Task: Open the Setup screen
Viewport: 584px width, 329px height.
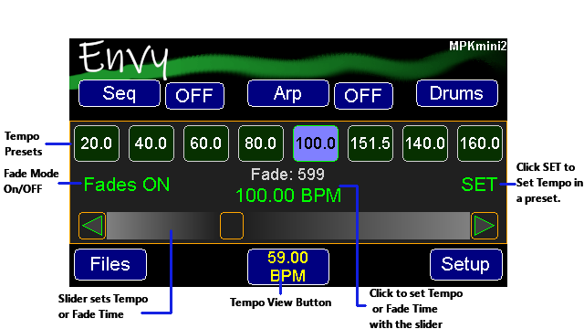Action: click(x=465, y=264)
